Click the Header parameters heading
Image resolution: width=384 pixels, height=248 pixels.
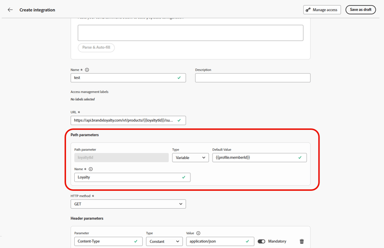[87, 218]
